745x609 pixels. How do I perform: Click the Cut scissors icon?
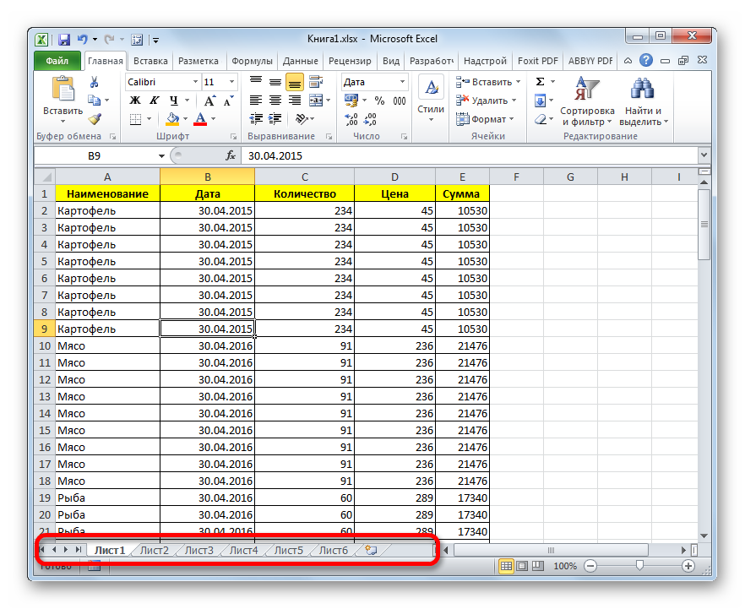click(95, 82)
